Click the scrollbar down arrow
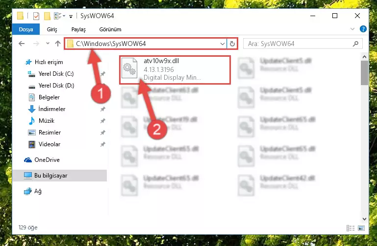Viewport: 377px width, 246px height. 364,219
